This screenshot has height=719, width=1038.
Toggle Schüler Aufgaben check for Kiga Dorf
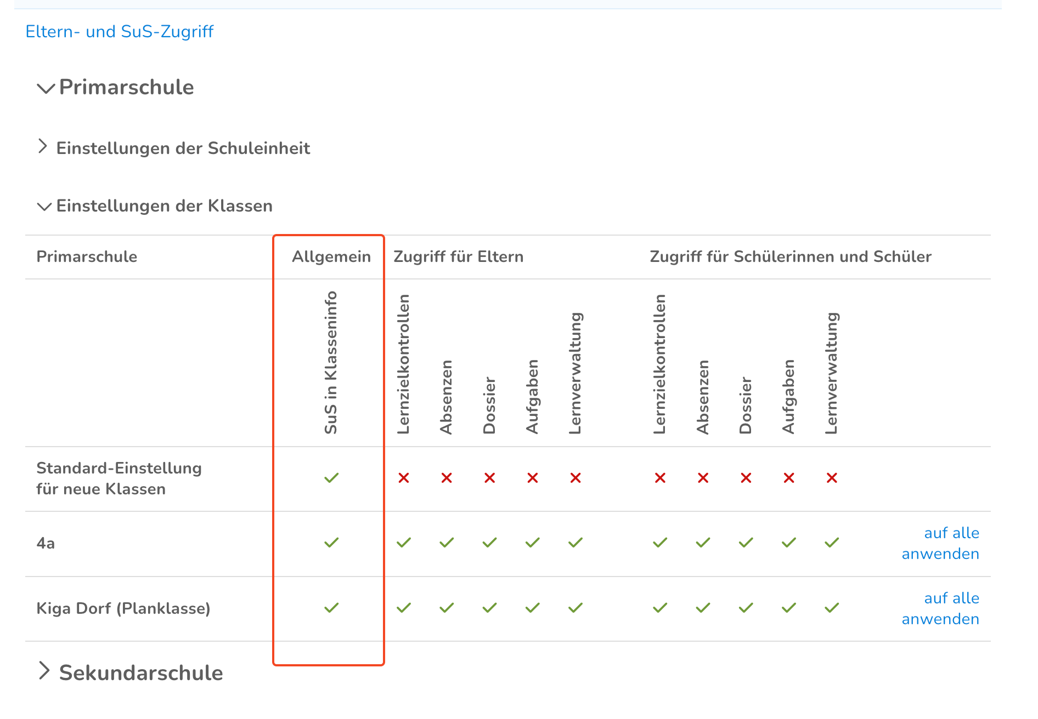(789, 608)
